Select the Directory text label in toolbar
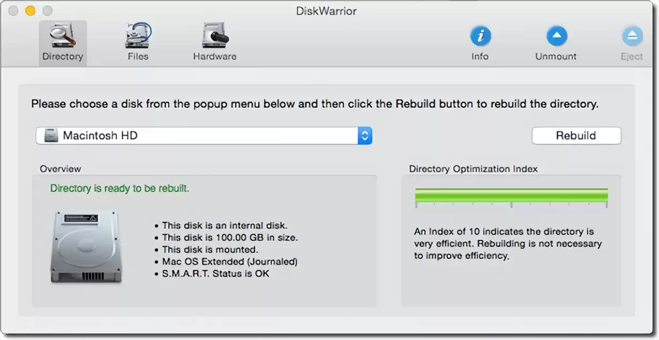This screenshot has width=659, height=340. [63, 56]
